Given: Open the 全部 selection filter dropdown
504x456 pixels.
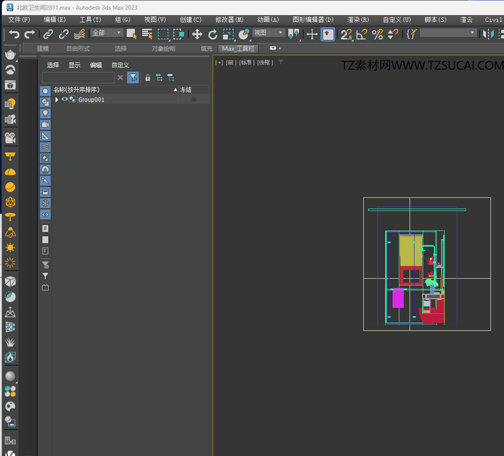Looking at the screenshot, I should [107, 33].
